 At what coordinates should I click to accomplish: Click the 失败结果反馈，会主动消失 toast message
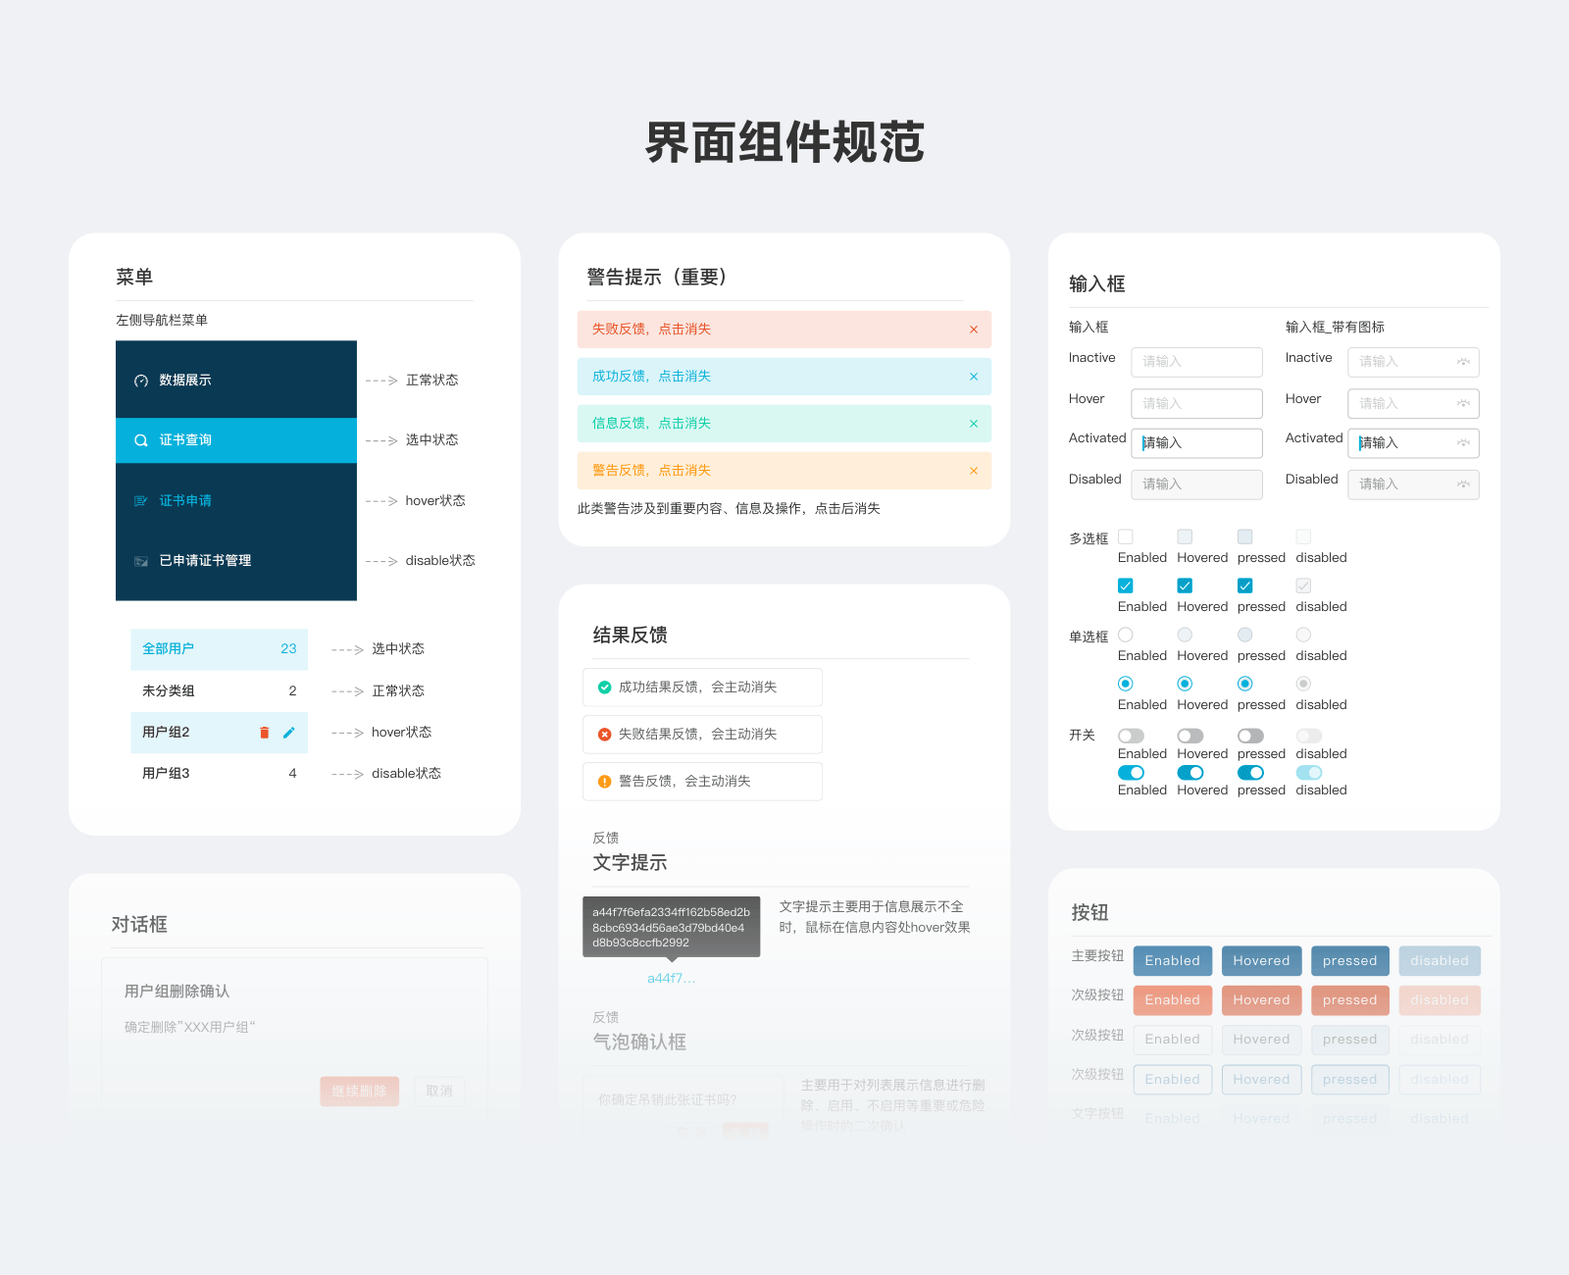click(x=703, y=735)
